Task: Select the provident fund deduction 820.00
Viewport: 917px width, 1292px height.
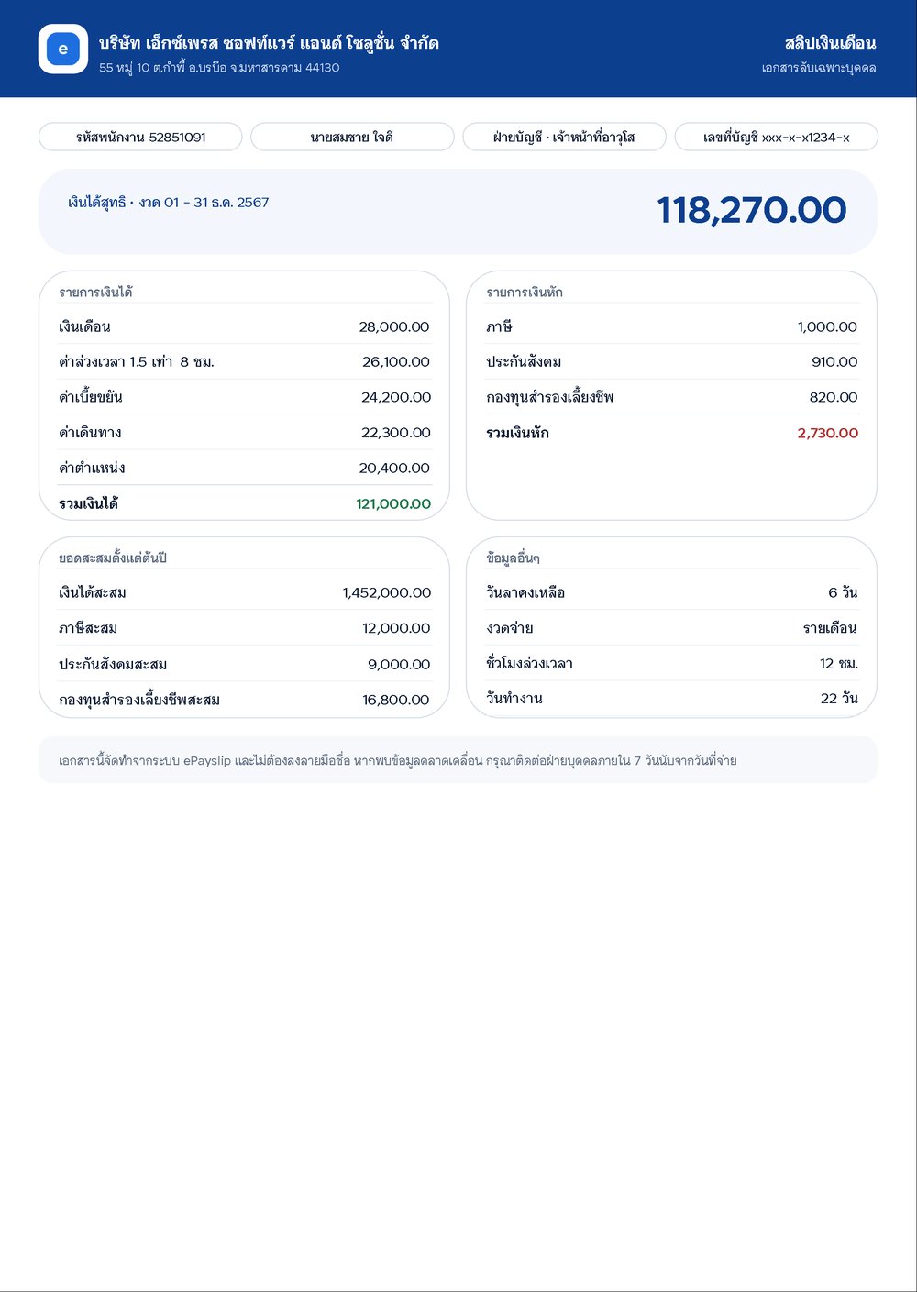Action: [x=834, y=397]
